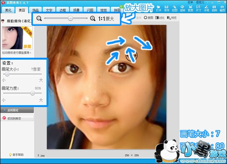
Task: Toggle the 对比 (compare) view
Action: (x=160, y=18)
